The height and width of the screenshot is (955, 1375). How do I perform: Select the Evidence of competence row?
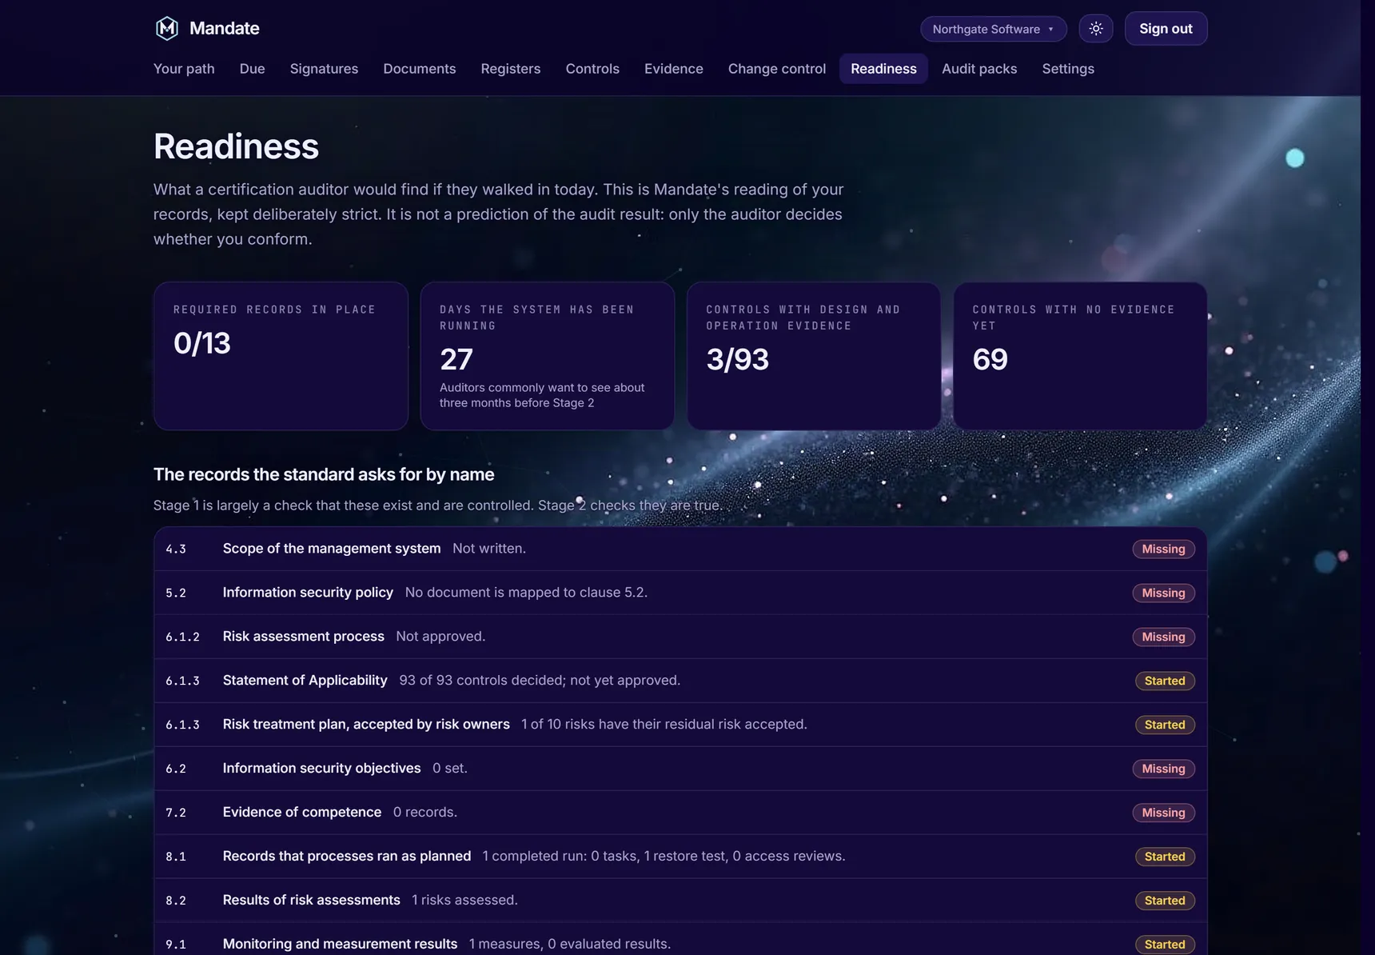tap(680, 813)
